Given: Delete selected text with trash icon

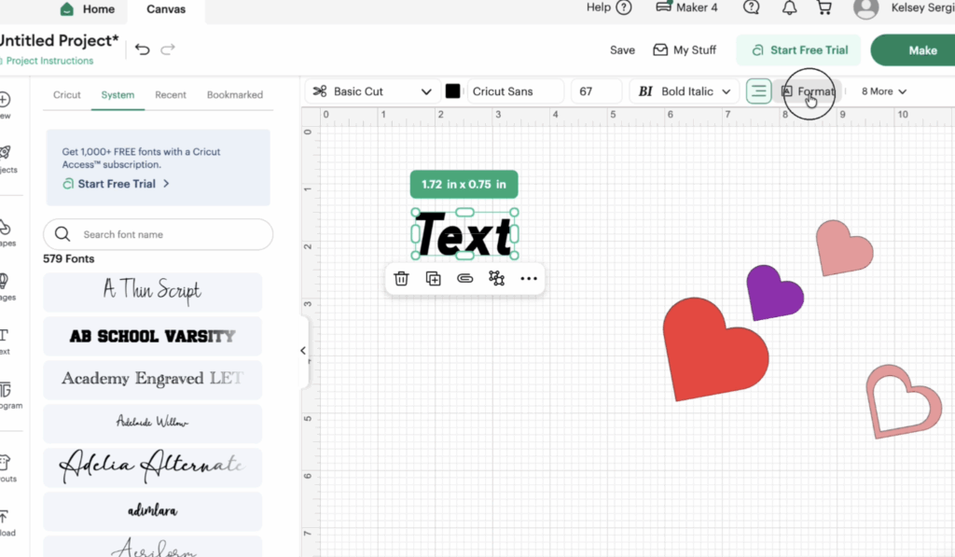Looking at the screenshot, I should click(401, 278).
